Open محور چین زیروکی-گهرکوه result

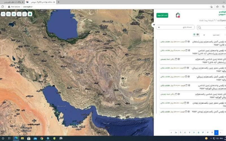pos(208,69)
